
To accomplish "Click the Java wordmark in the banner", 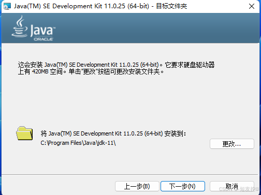I will [x=42, y=31].
